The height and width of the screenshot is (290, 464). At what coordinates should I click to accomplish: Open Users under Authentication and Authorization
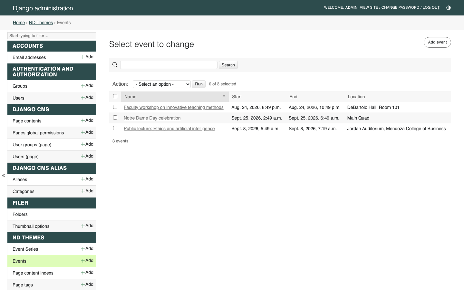point(18,98)
